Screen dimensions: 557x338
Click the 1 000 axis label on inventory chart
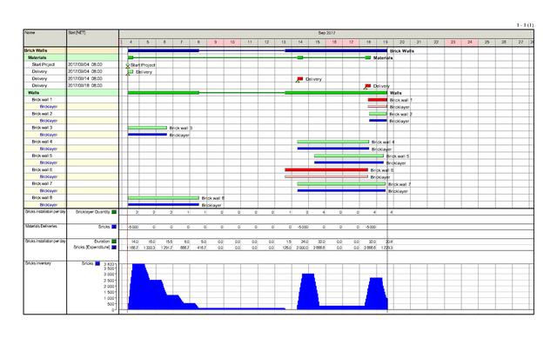[109, 298]
